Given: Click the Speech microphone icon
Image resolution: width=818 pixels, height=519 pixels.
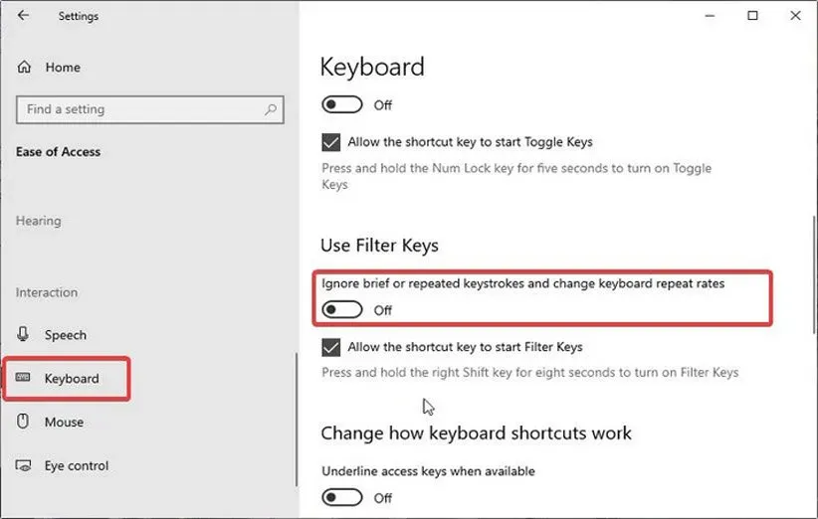Looking at the screenshot, I should pyautogui.click(x=25, y=335).
